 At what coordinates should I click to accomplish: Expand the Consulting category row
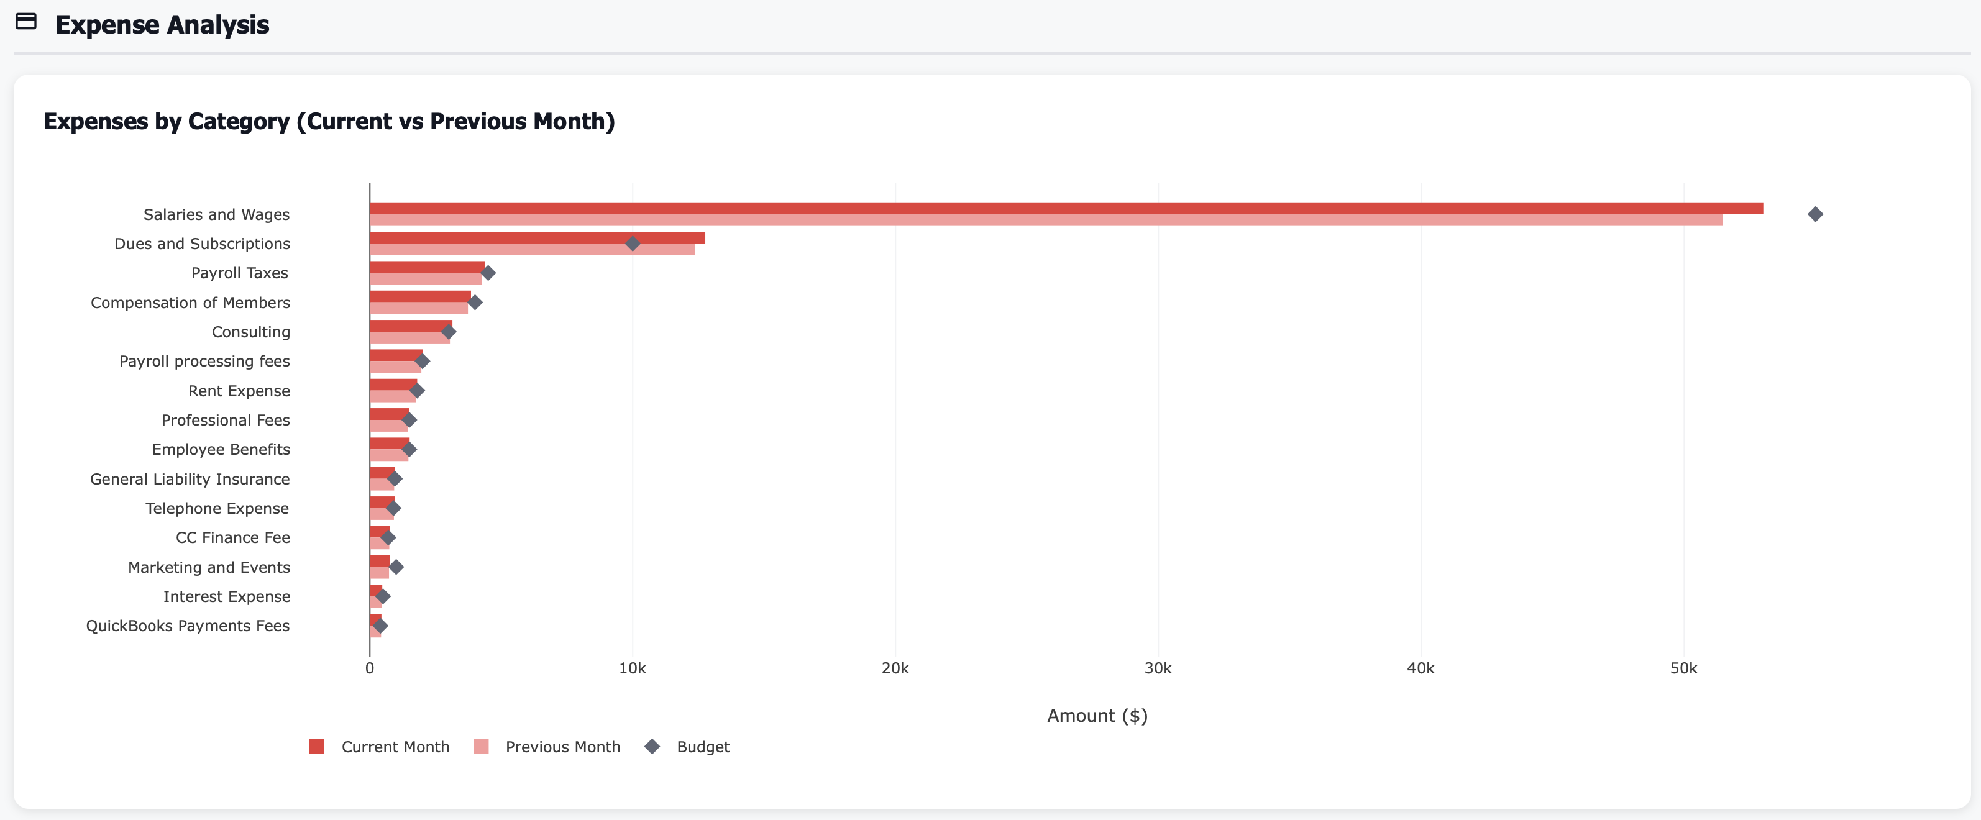[x=250, y=331]
